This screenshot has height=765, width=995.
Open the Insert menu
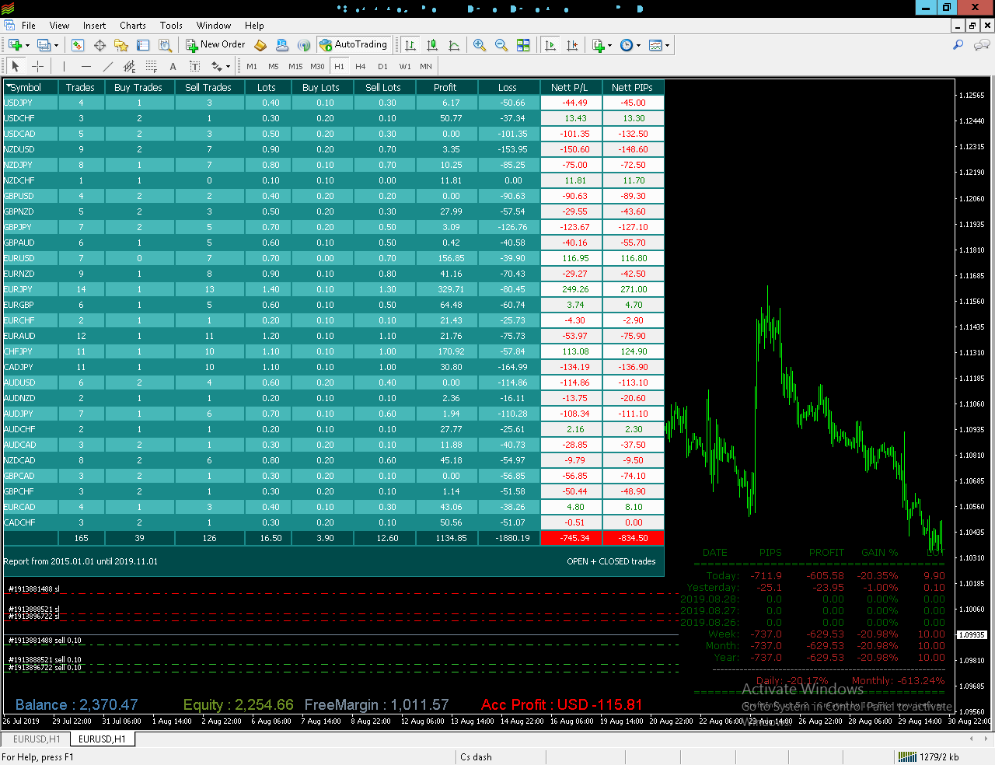point(95,26)
